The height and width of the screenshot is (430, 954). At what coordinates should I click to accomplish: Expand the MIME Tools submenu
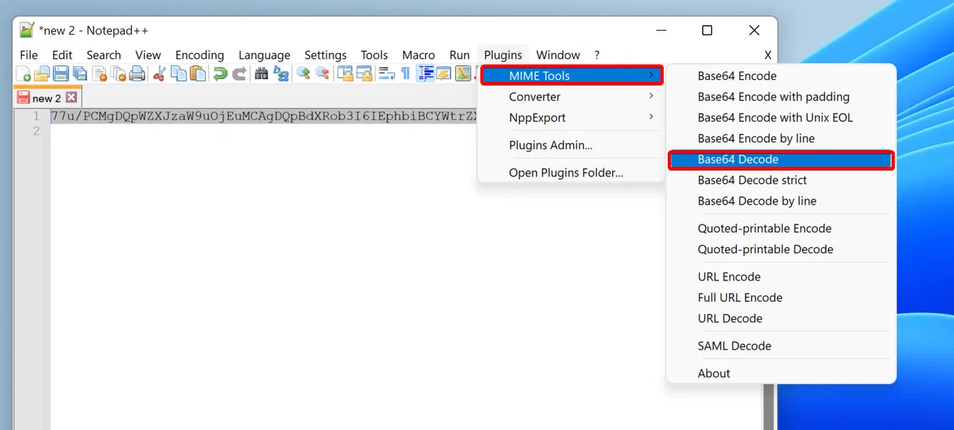(x=572, y=76)
